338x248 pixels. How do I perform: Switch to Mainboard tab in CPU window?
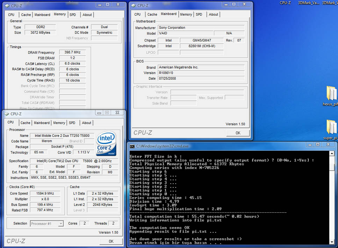point(42,123)
